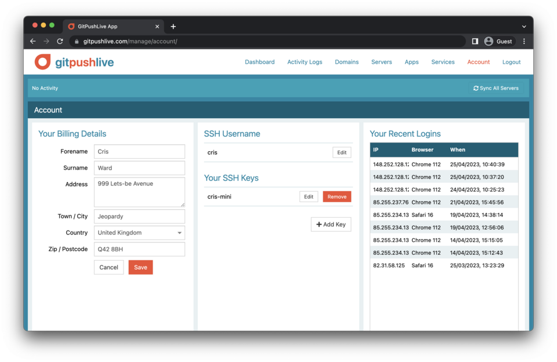Go to the Servers section
This screenshot has width=557, height=362.
coord(381,62)
